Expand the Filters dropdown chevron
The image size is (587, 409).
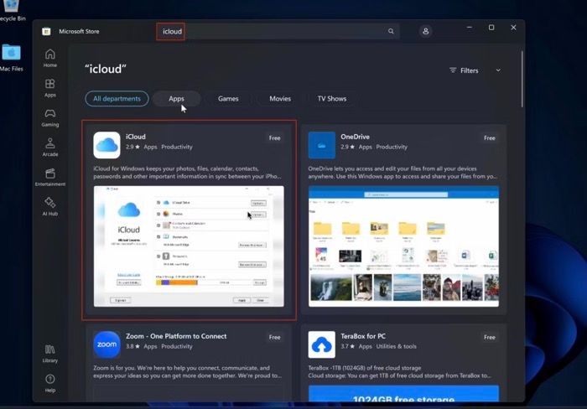[498, 70]
